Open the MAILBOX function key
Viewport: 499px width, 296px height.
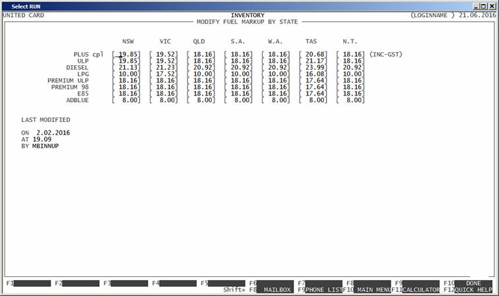pos(275,290)
